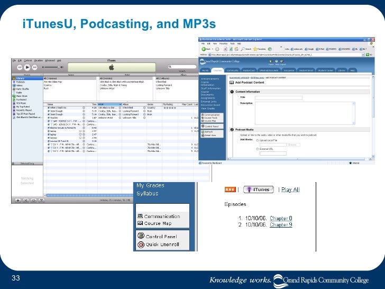Toggle the iTunes artwork viewer button

pyautogui.click(x=41, y=201)
